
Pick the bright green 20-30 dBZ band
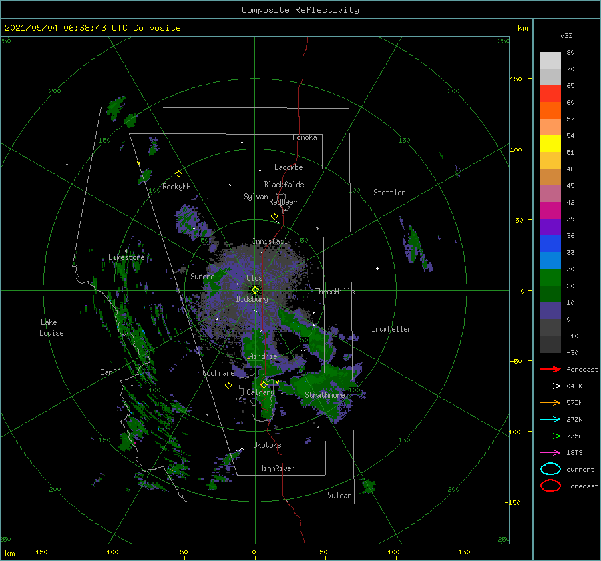coord(550,277)
